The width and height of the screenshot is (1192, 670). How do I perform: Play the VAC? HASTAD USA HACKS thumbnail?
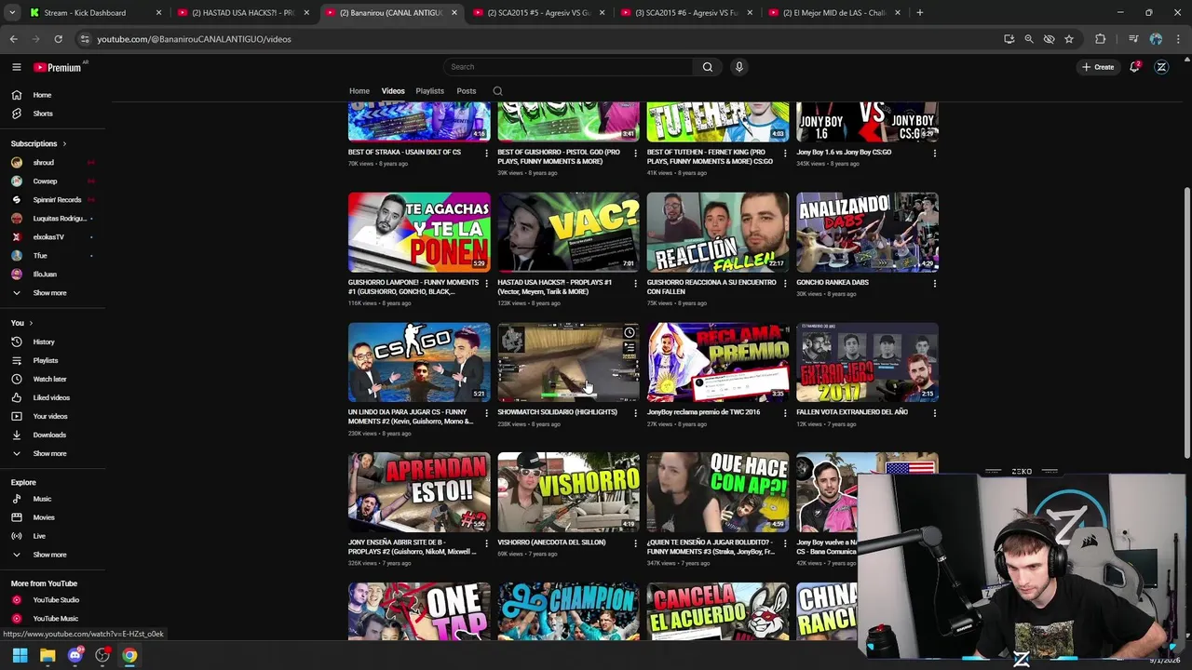(x=568, y=232)
